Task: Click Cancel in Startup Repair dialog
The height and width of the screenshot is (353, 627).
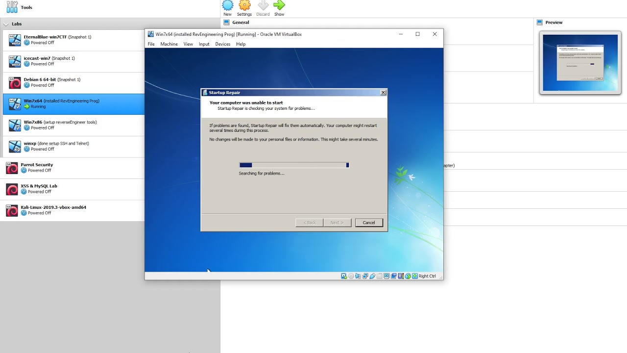Action: click(369, 223)
